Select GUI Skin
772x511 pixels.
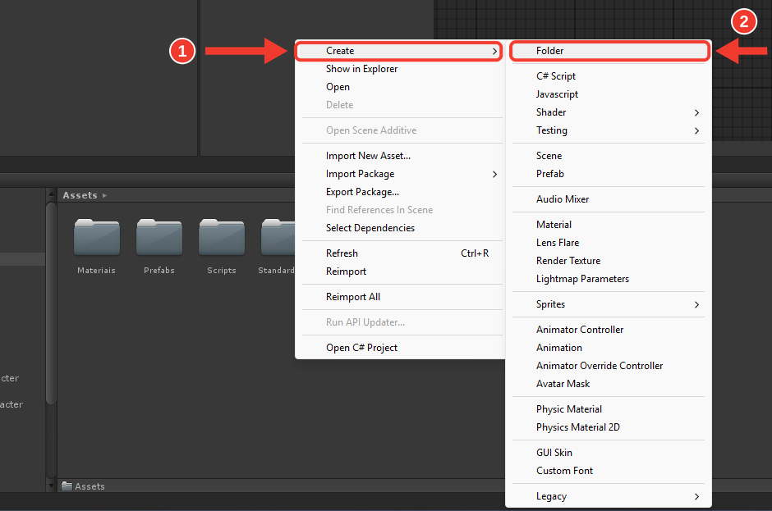click(x=609, y=453)
